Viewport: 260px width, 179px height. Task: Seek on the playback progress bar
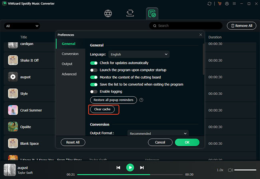[130, 175]
